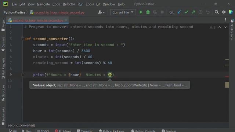Viewport: 235px width, 132px height.
Task: Start debugging with the bug icon
Action: [x=148, y=12]
